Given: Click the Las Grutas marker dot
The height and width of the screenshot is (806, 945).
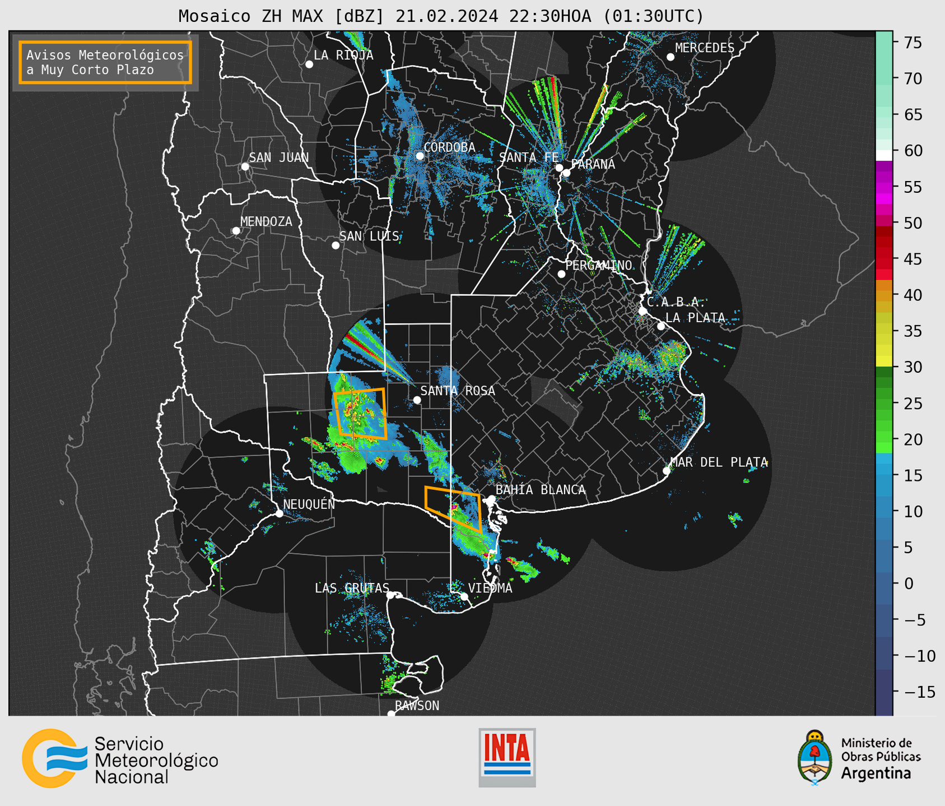Looking at the screenshot, I should click(390, 595).
